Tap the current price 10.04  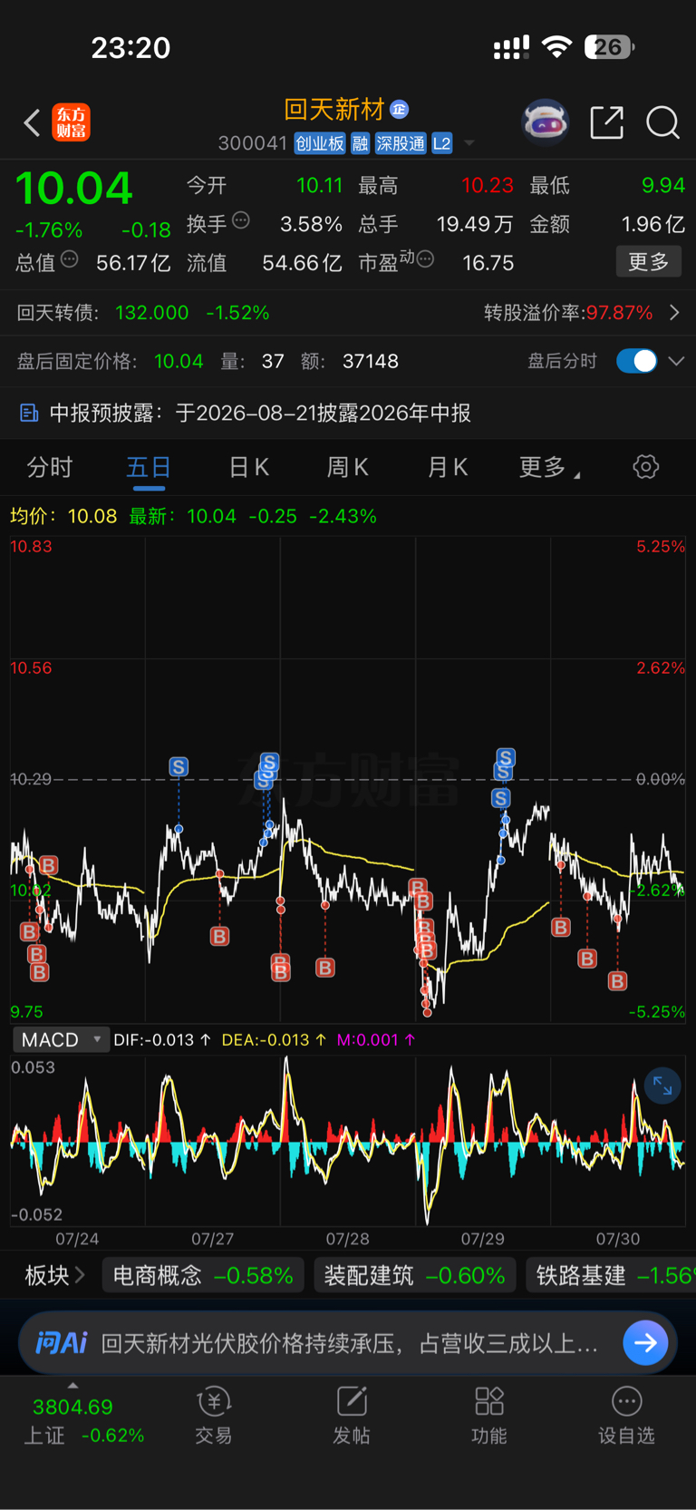click(74, 189)
